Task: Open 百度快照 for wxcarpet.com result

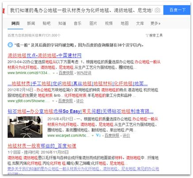Action: pyautogui.click(x=112, y=135)
